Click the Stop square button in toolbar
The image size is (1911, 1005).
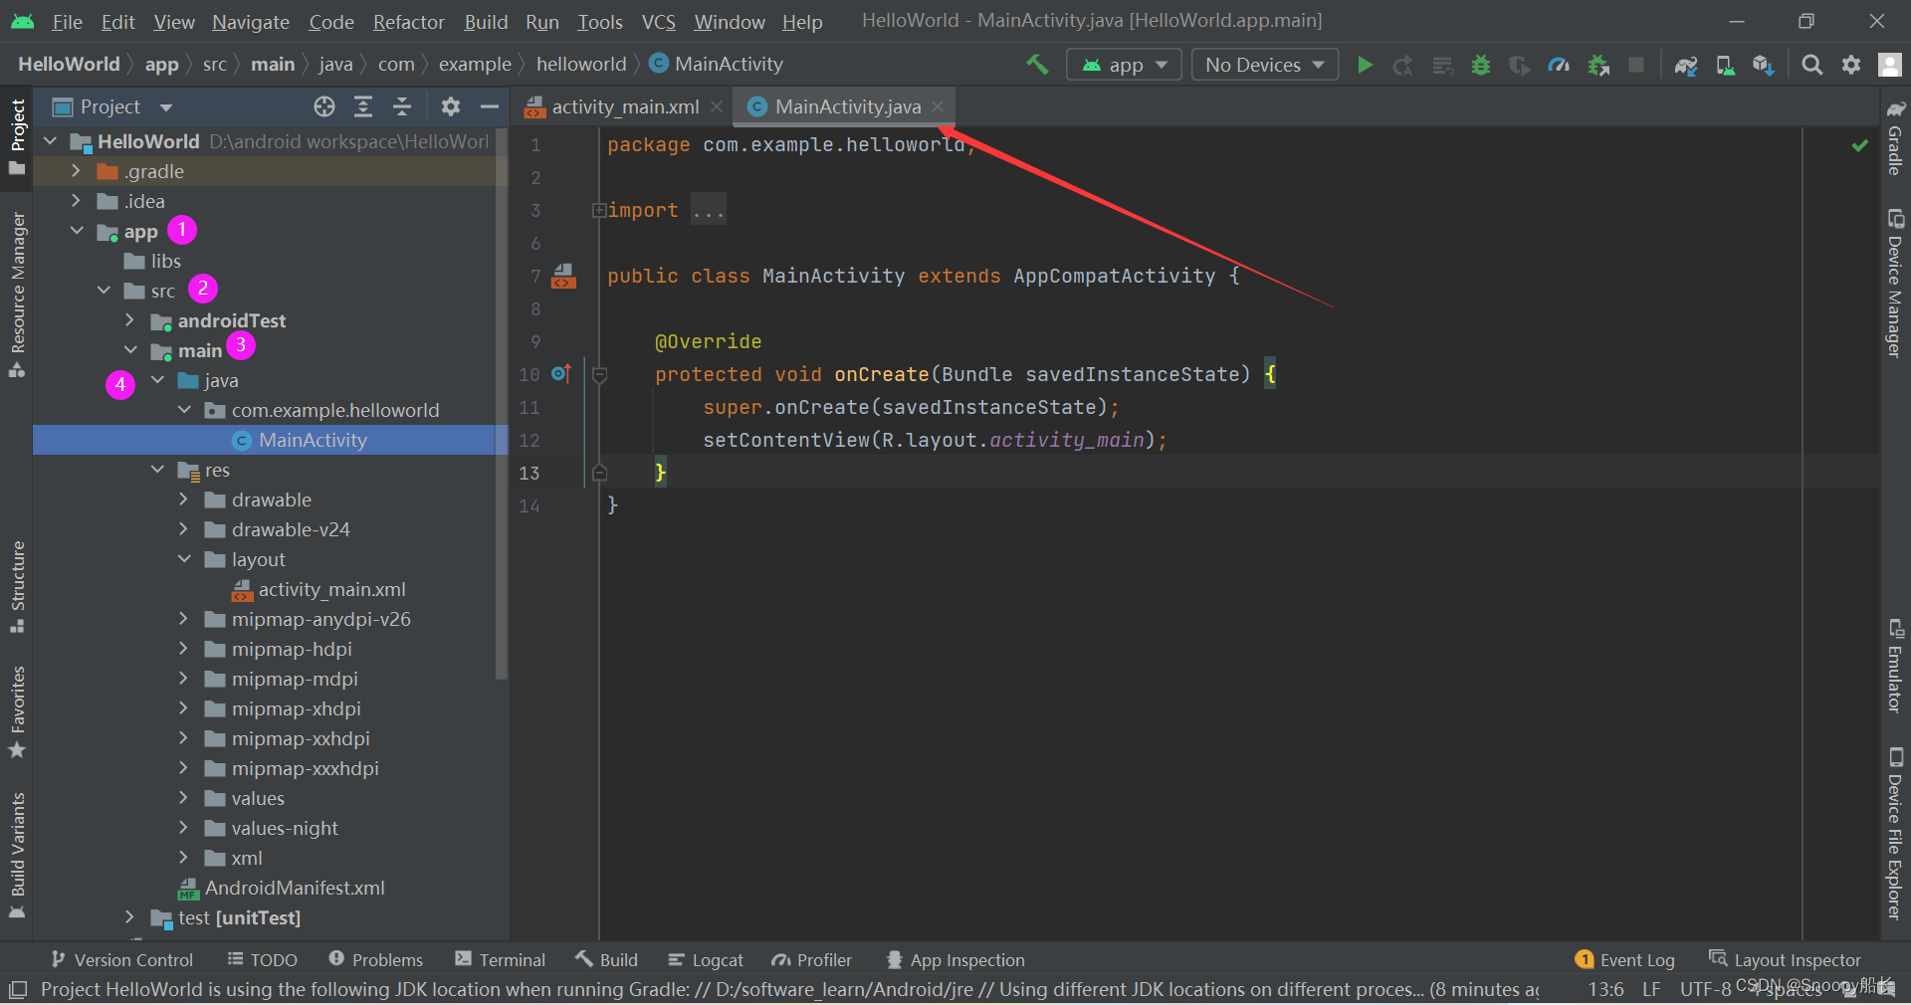[1635, 65]
